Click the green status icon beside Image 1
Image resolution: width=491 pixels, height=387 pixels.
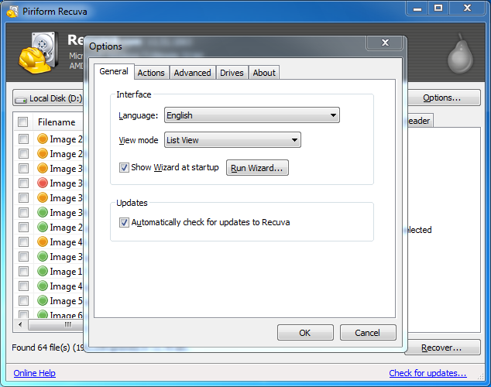click(x=43, y=271)
